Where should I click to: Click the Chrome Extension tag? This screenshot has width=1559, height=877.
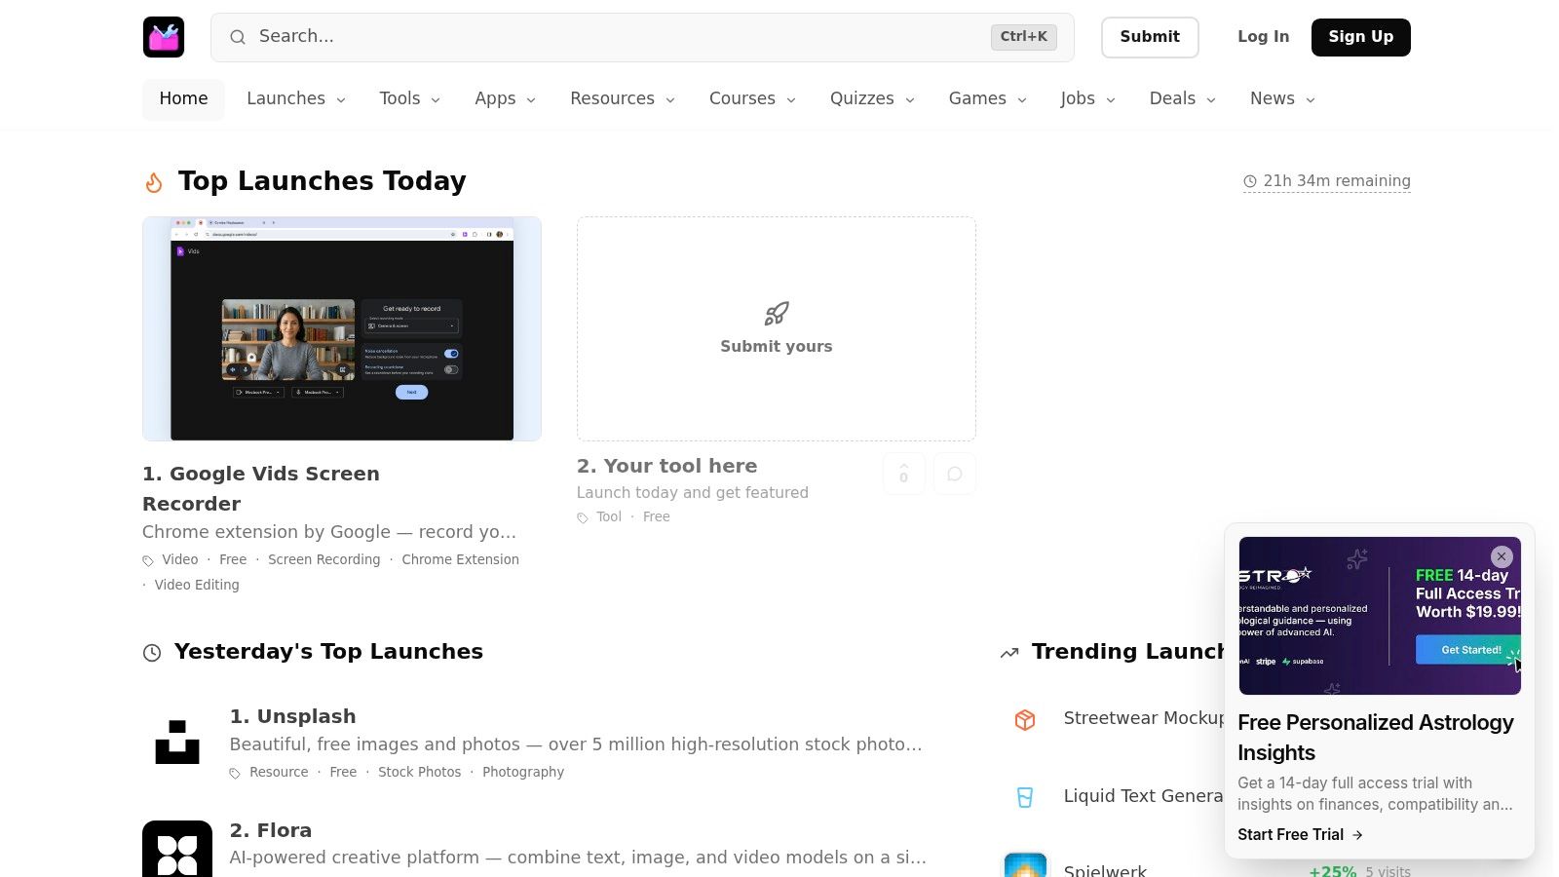[x=461, y=560]
